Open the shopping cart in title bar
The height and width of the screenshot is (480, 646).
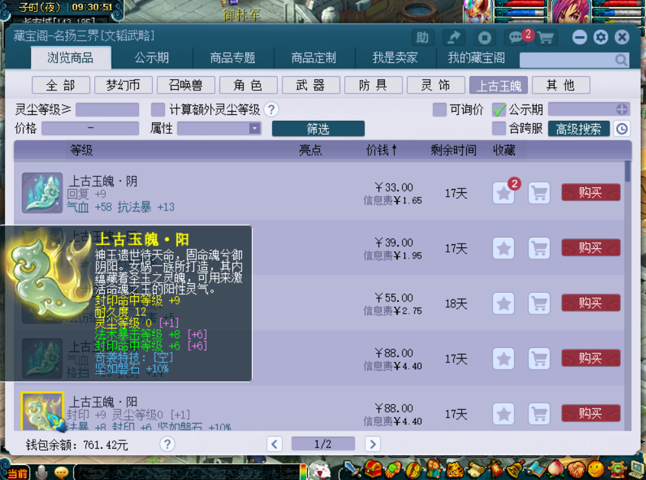(545, 37)
